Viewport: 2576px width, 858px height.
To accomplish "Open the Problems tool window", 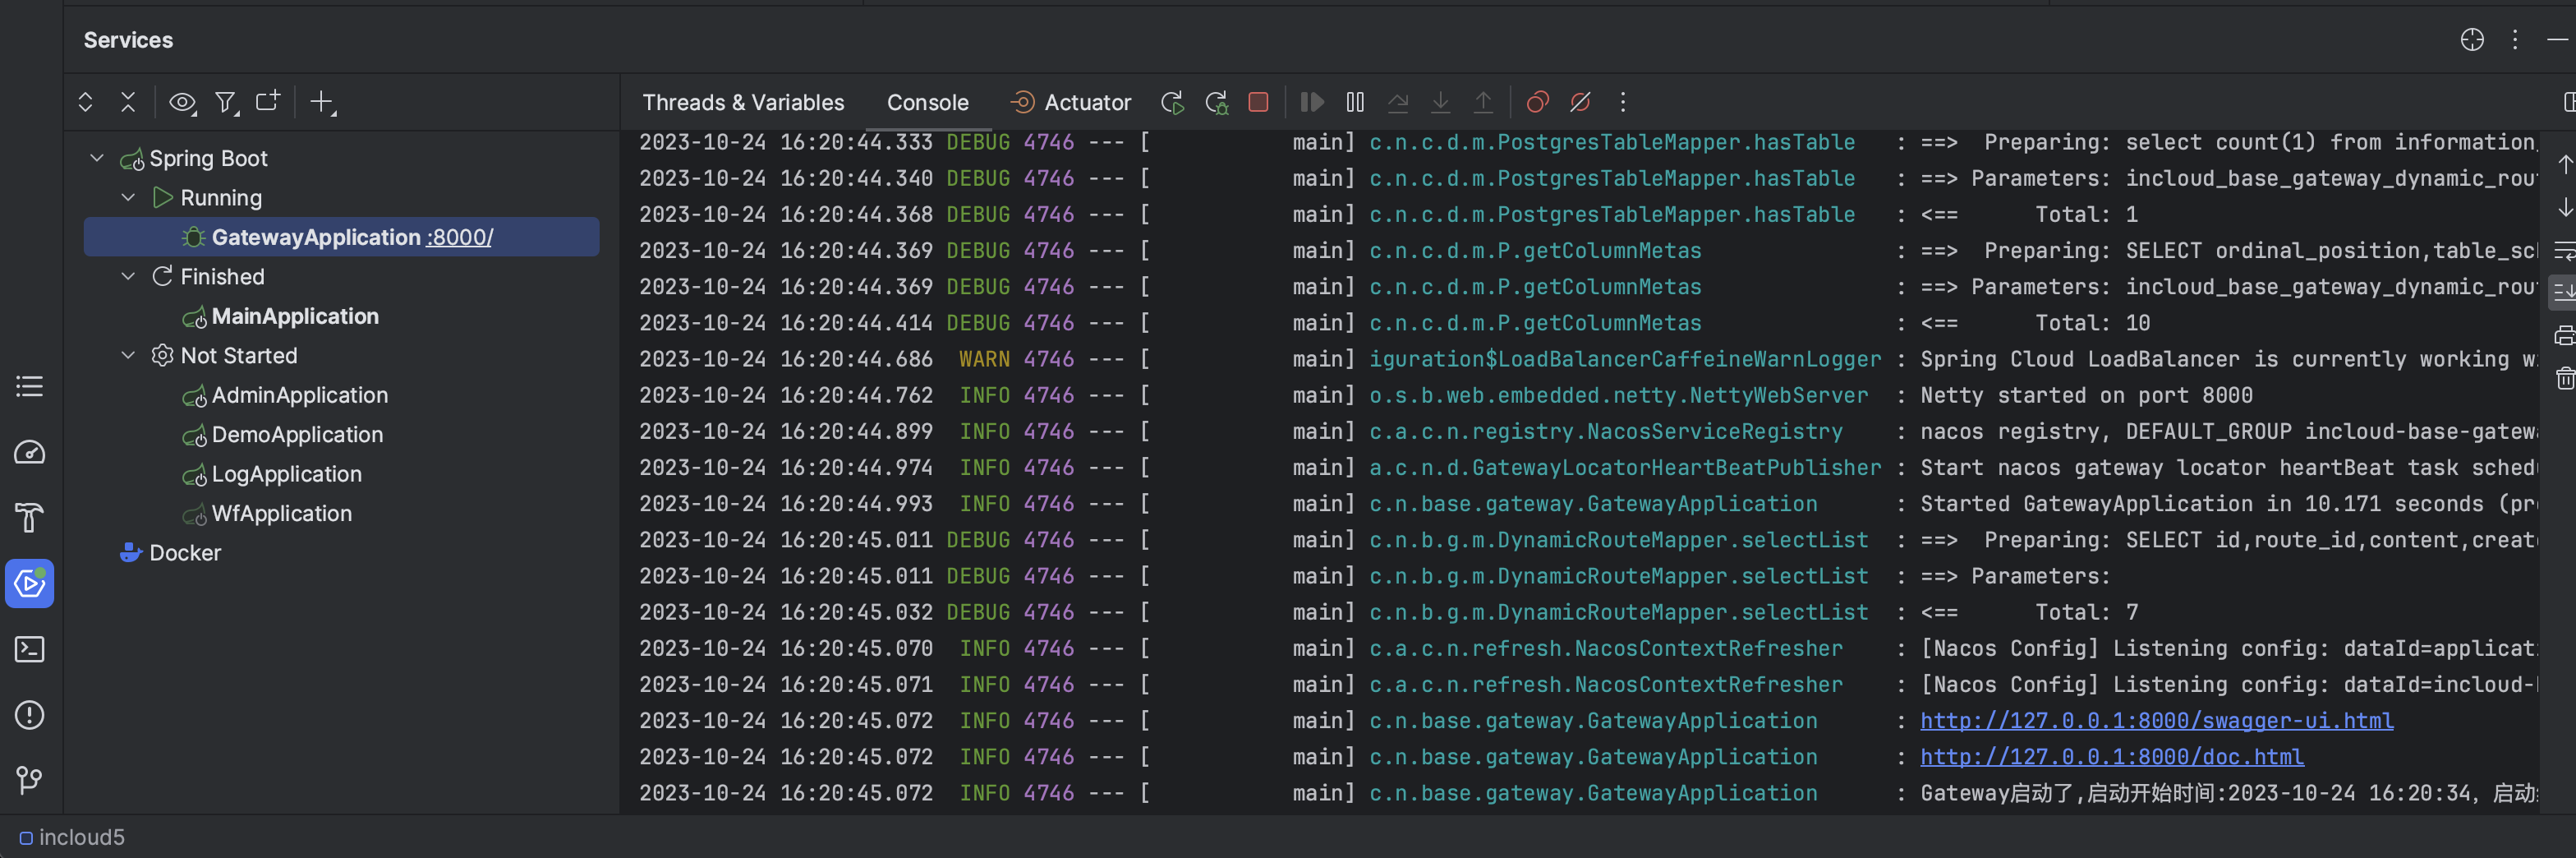I will 30,715.
